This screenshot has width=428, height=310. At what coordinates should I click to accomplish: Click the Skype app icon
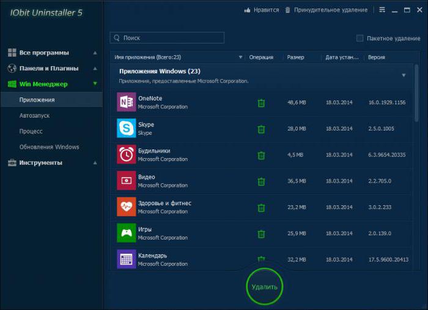[127, 128]
